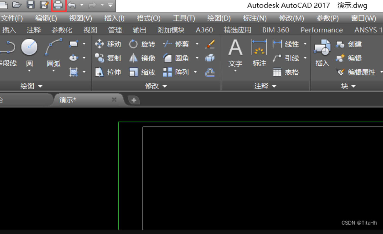
Task: Click the Save As icon with pencil
Action: pos(44,5)
